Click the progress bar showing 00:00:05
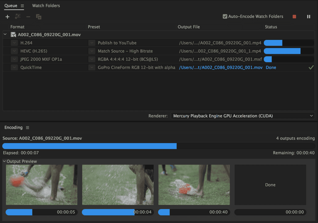The width and height of the screenshot is (318, 223). tap(41, 212)
